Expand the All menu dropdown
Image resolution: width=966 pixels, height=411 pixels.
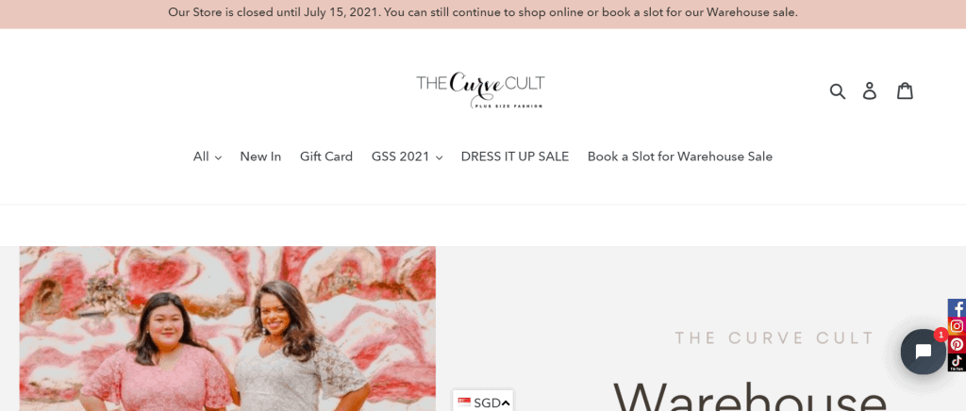[207, 156]
